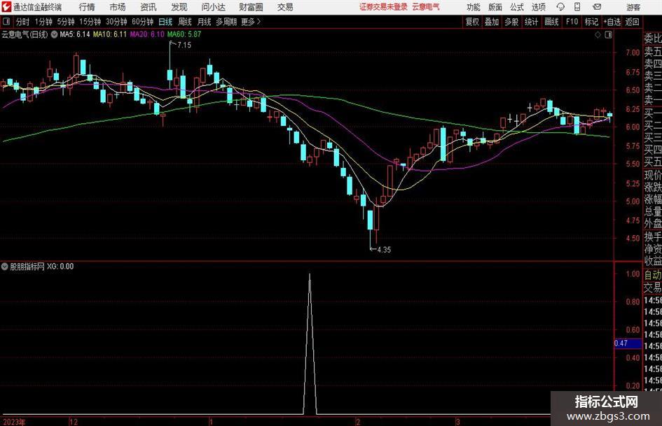Click the diamond icon in the chart's upper corner

tap(598, 35)
